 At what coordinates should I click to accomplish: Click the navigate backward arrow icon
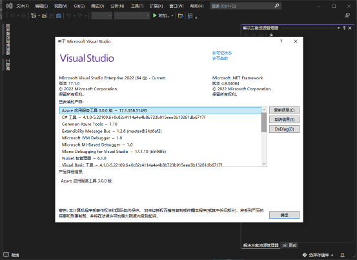(12, 15)
